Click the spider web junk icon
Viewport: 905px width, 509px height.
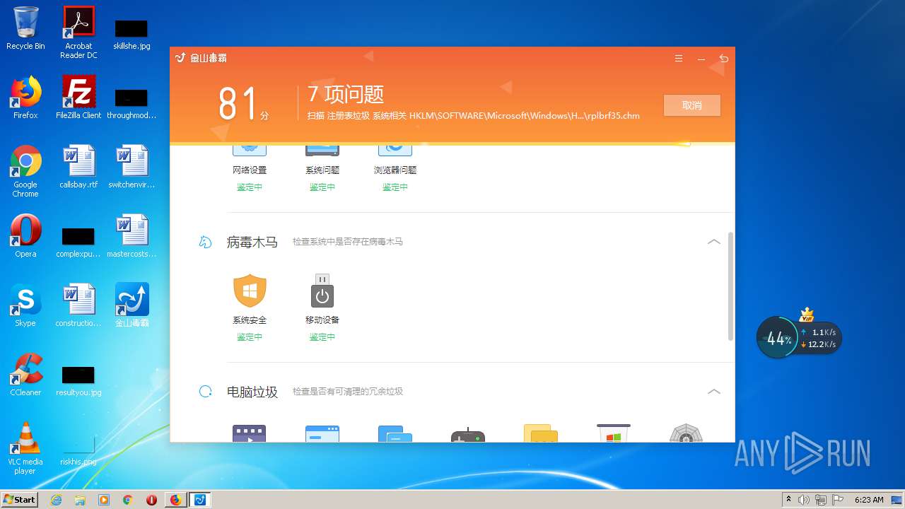686,433
